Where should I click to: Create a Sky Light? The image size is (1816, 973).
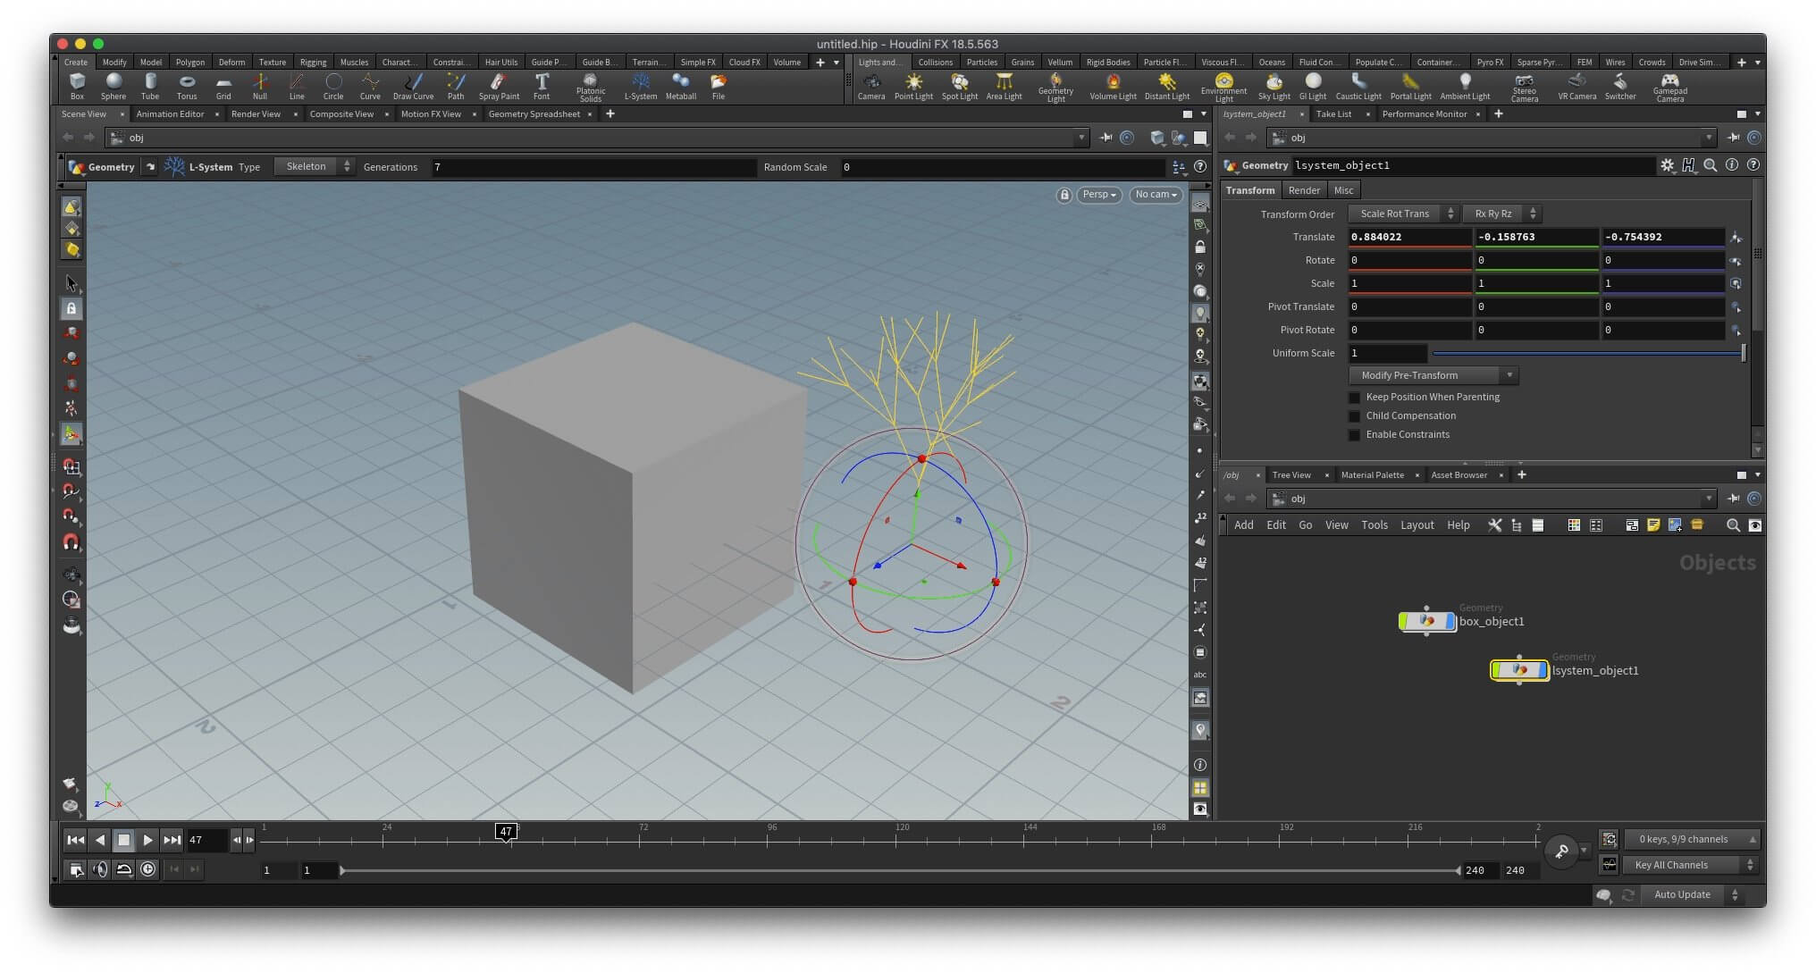point(1274,86)
